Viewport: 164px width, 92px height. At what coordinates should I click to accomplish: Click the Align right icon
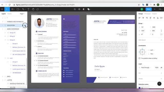(x=147, y=18)
